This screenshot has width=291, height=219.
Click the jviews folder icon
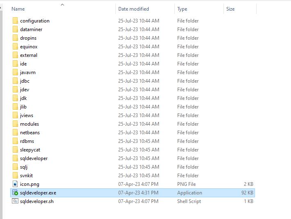15,115
